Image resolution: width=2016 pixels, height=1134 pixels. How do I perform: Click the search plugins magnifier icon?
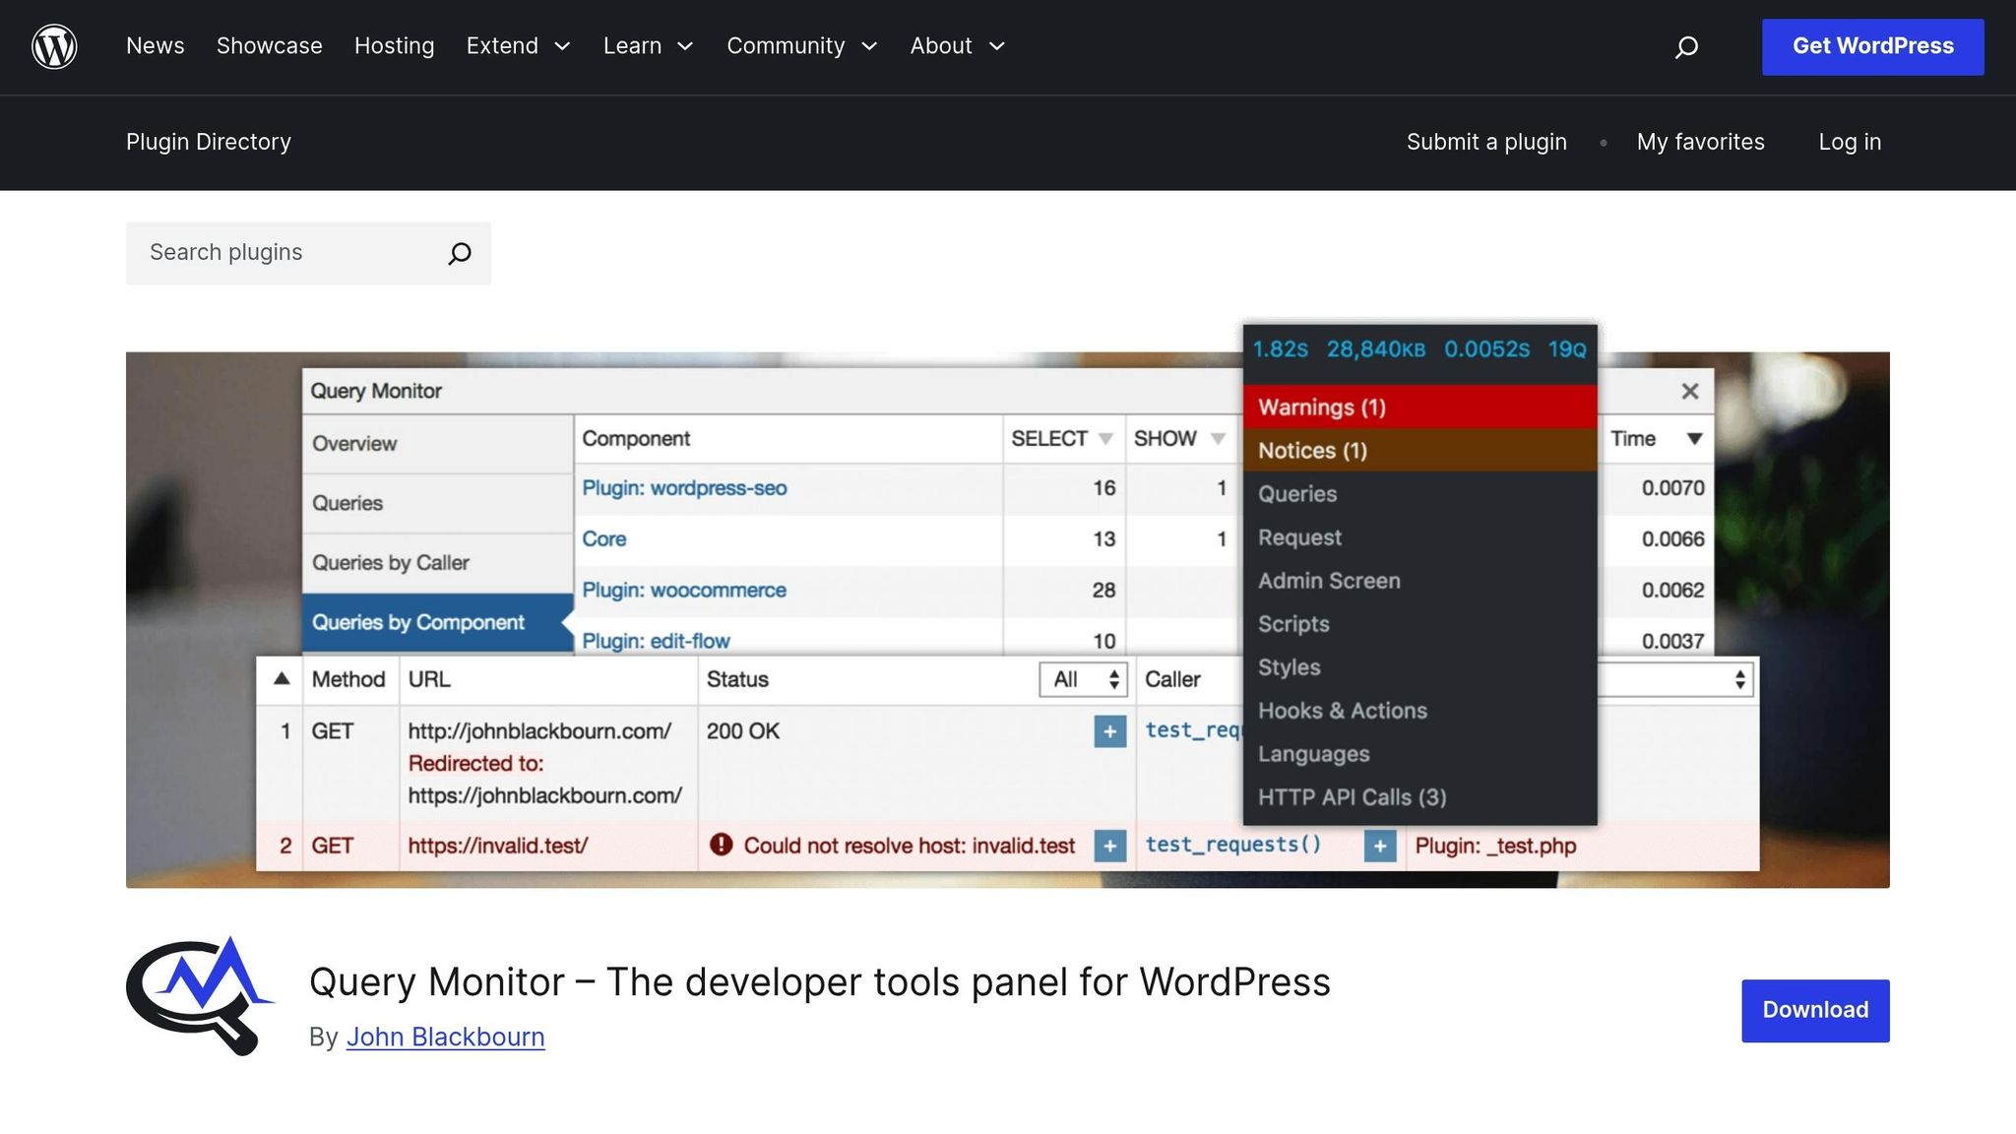pyautogui.click(x=459, y=254)
